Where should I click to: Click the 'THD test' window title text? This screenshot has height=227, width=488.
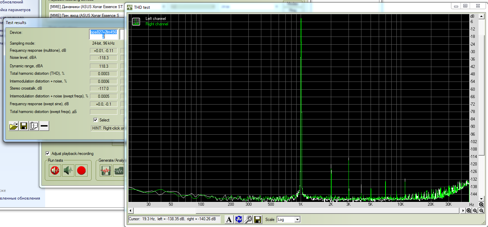(x=142, y=7)
